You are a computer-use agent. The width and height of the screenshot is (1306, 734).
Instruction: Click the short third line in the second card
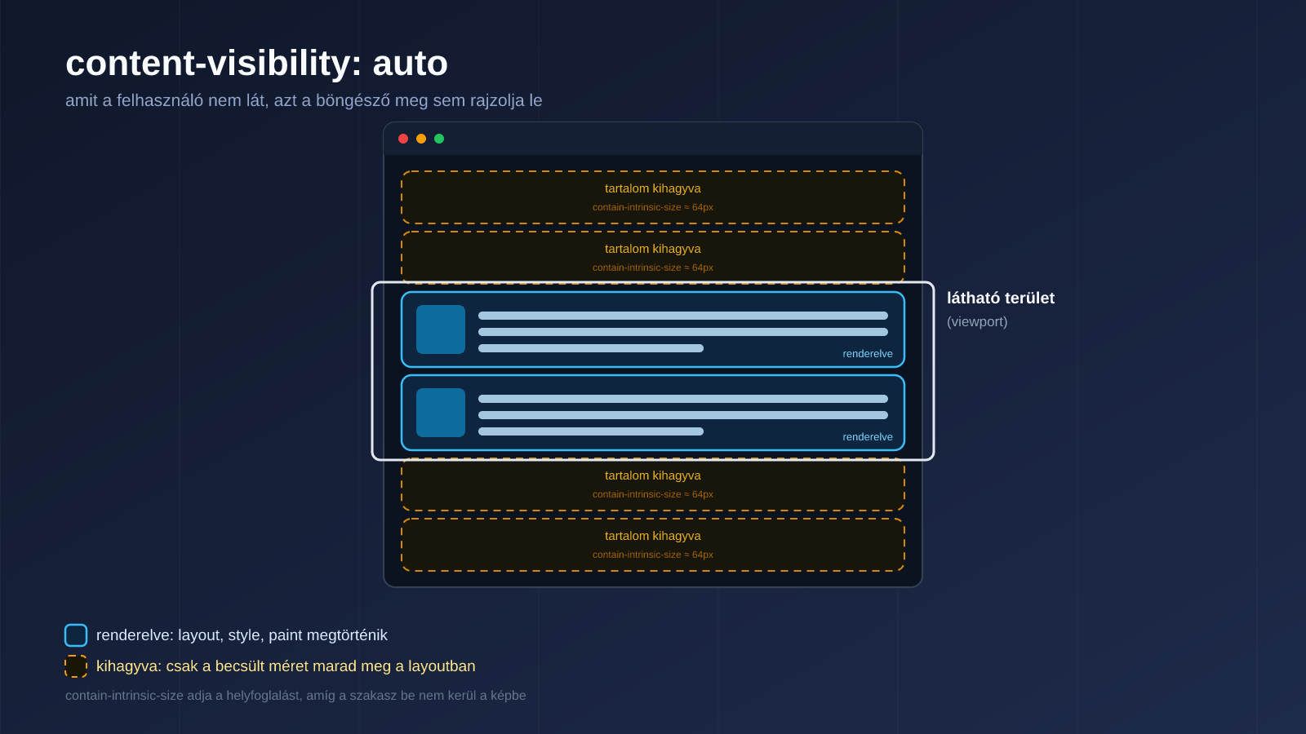pos(591,431)
